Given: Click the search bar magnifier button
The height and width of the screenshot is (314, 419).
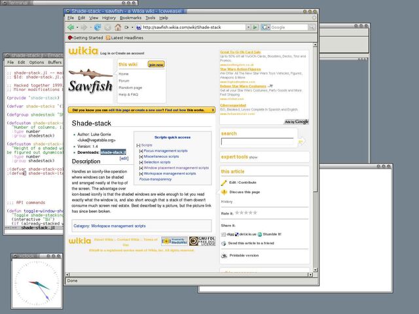Looking at the screenshot, I should pyautogui.click(x=312, y=27).
